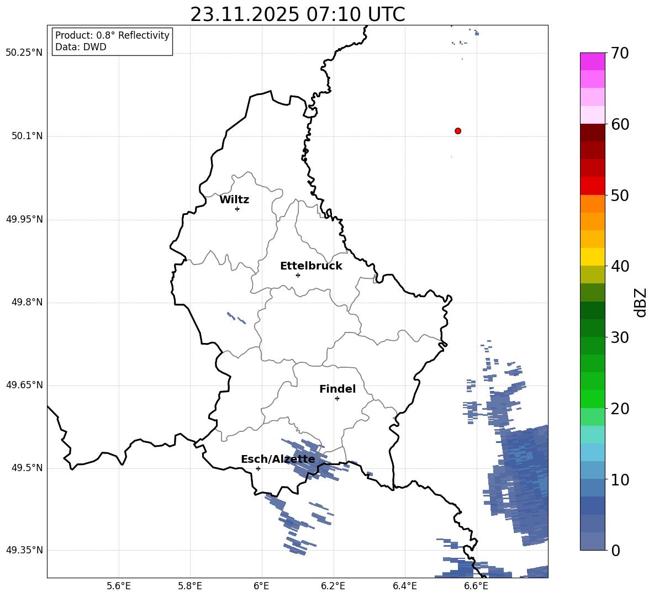The width and height of the screenshot is (654, 597).
Task: Click the dBZ colorbar axis label
Action: [641, 302]
